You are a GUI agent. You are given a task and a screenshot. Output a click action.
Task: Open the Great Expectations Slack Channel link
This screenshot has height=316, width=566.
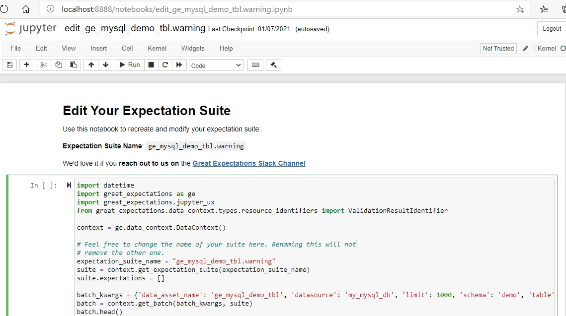click(x=249, y=163)
